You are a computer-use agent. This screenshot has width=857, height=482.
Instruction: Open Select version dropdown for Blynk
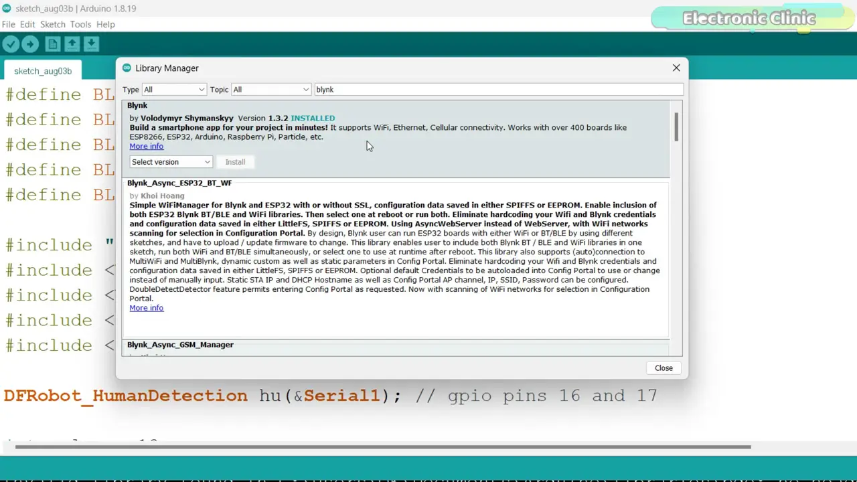(171, 162)
